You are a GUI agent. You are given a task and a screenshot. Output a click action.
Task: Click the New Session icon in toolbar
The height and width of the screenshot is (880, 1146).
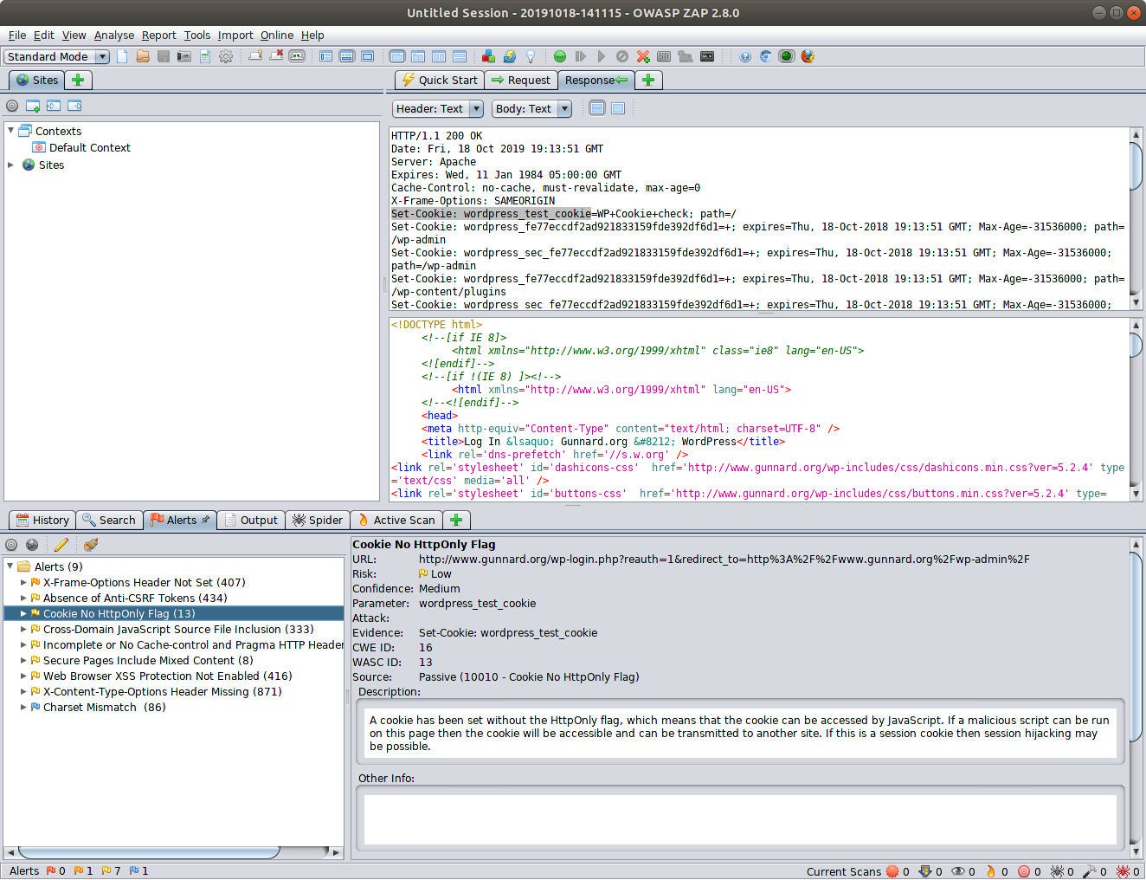pyautogui.click(x=122, y=56)
